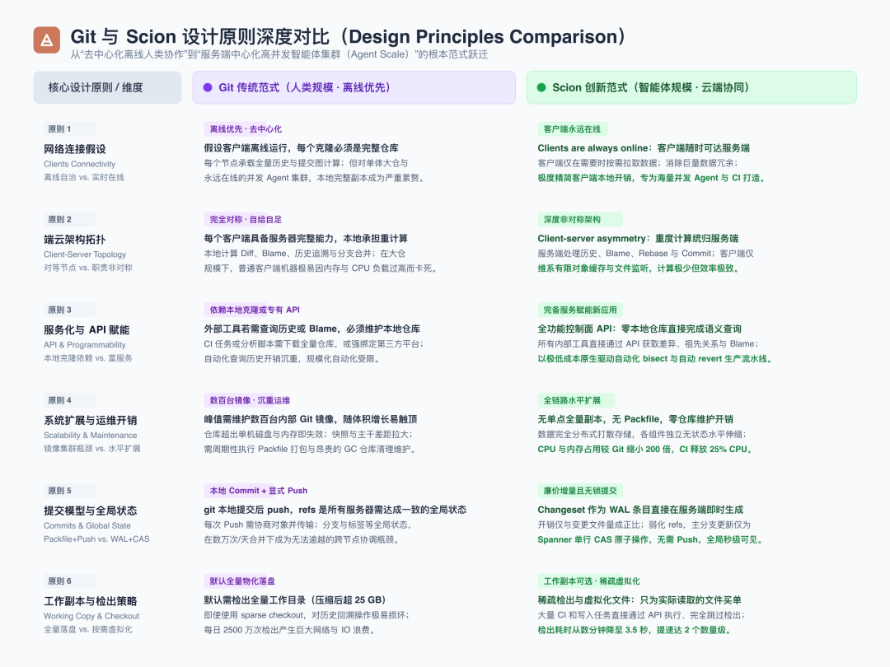Click the 廉价增量且无锁提交 green tag
The image size is (890, 667).
[x=580, y=491]
